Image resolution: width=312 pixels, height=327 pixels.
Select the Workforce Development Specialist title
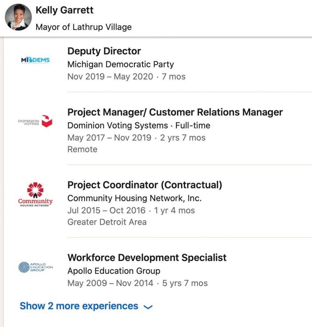pos(147,258)
